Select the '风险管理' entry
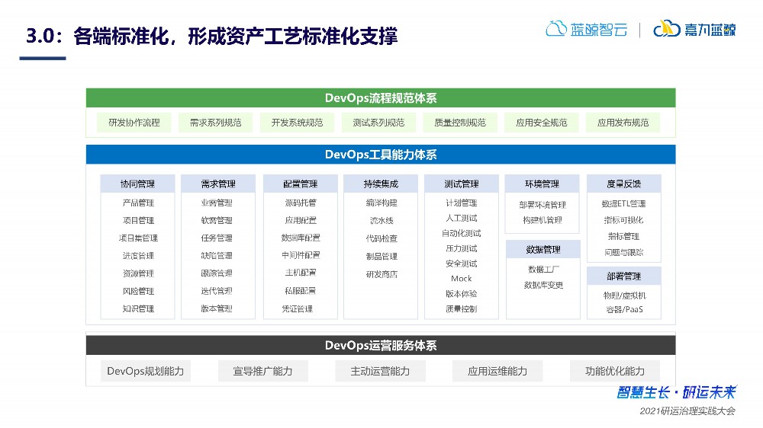This screenshot has width=763, height=428. 138,291
